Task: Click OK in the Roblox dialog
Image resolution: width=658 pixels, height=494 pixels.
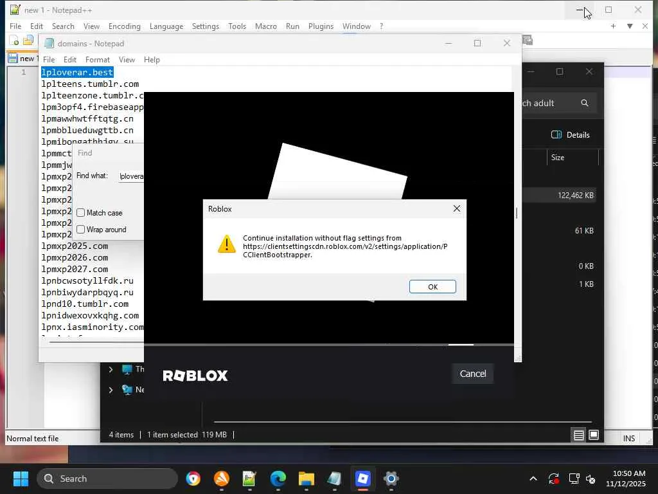Action: point(432,286)
